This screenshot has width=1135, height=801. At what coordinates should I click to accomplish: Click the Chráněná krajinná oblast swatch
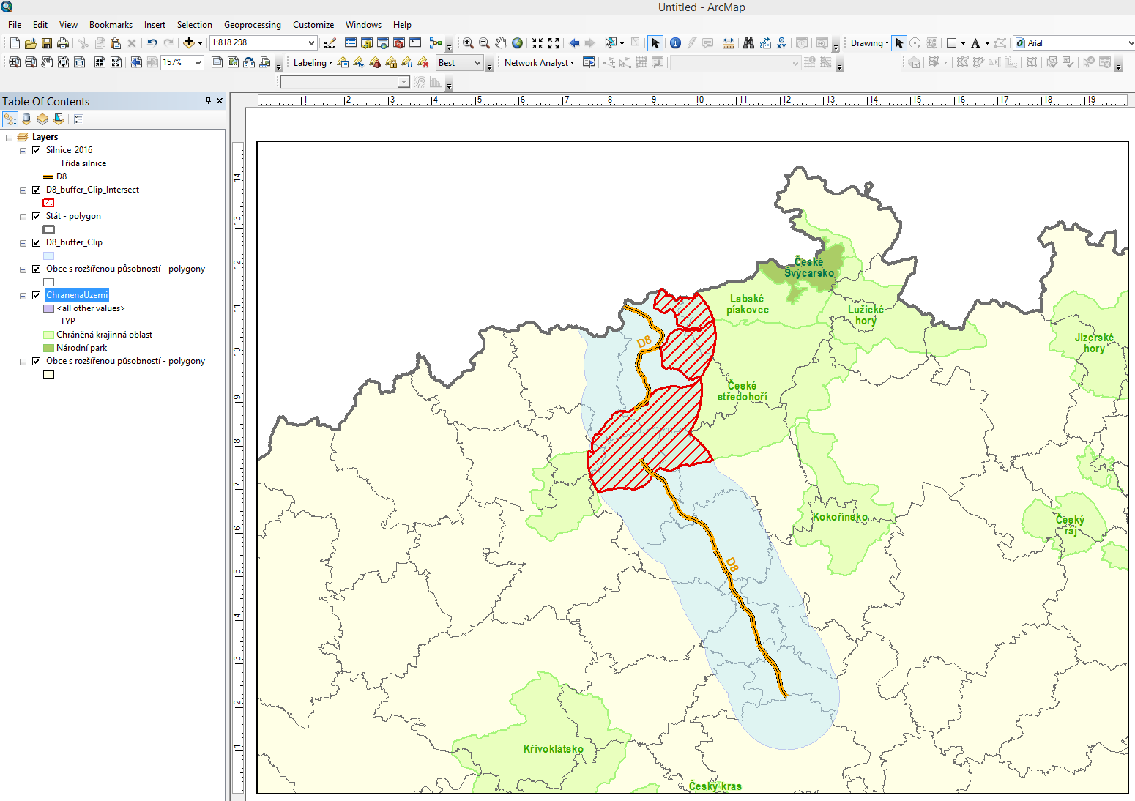48,335
